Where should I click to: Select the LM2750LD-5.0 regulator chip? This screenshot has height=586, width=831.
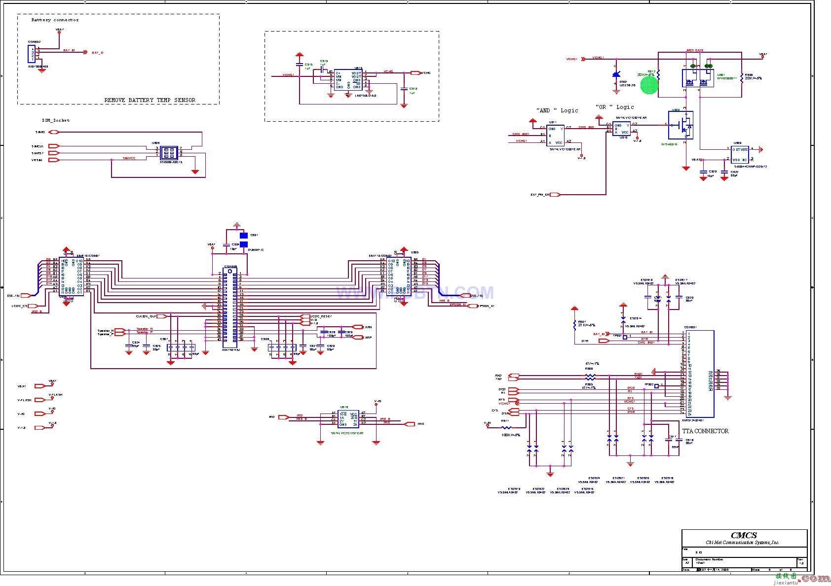pos(348,80)
